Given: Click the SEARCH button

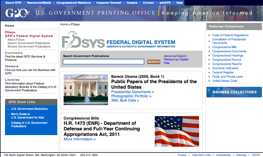Looking at the screenshot, I should (x=154, y=62).
